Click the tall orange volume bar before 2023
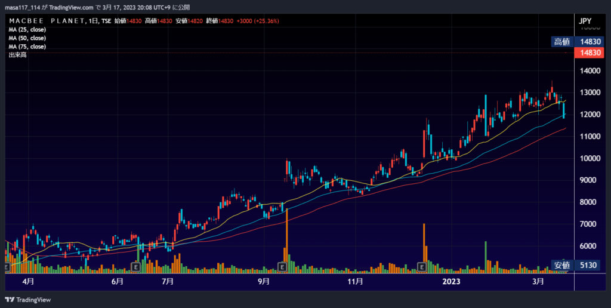 click(424, 248)
